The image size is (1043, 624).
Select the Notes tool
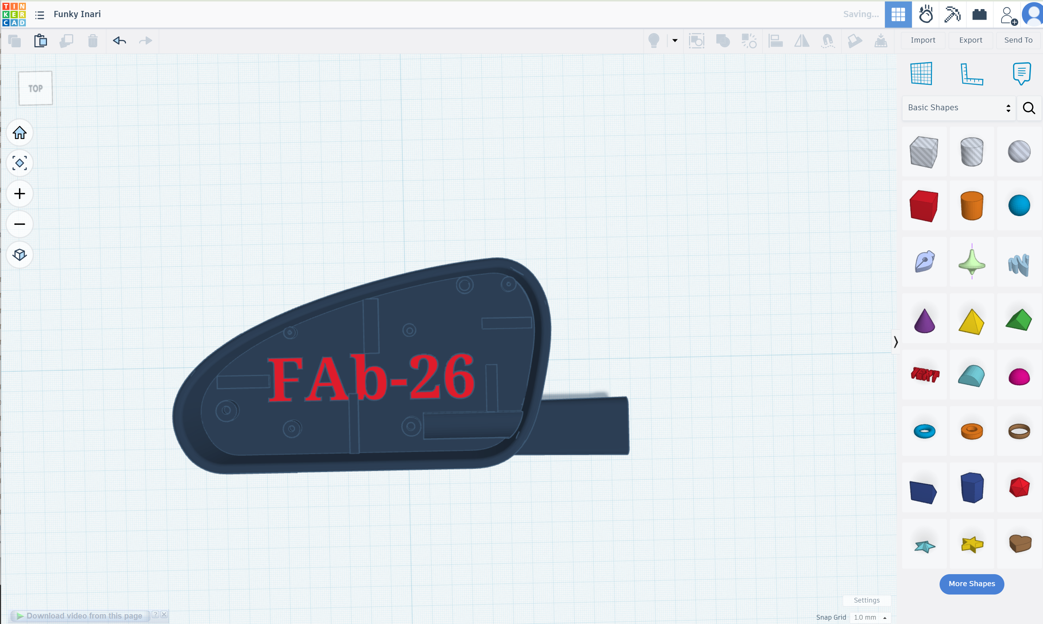1022,73
